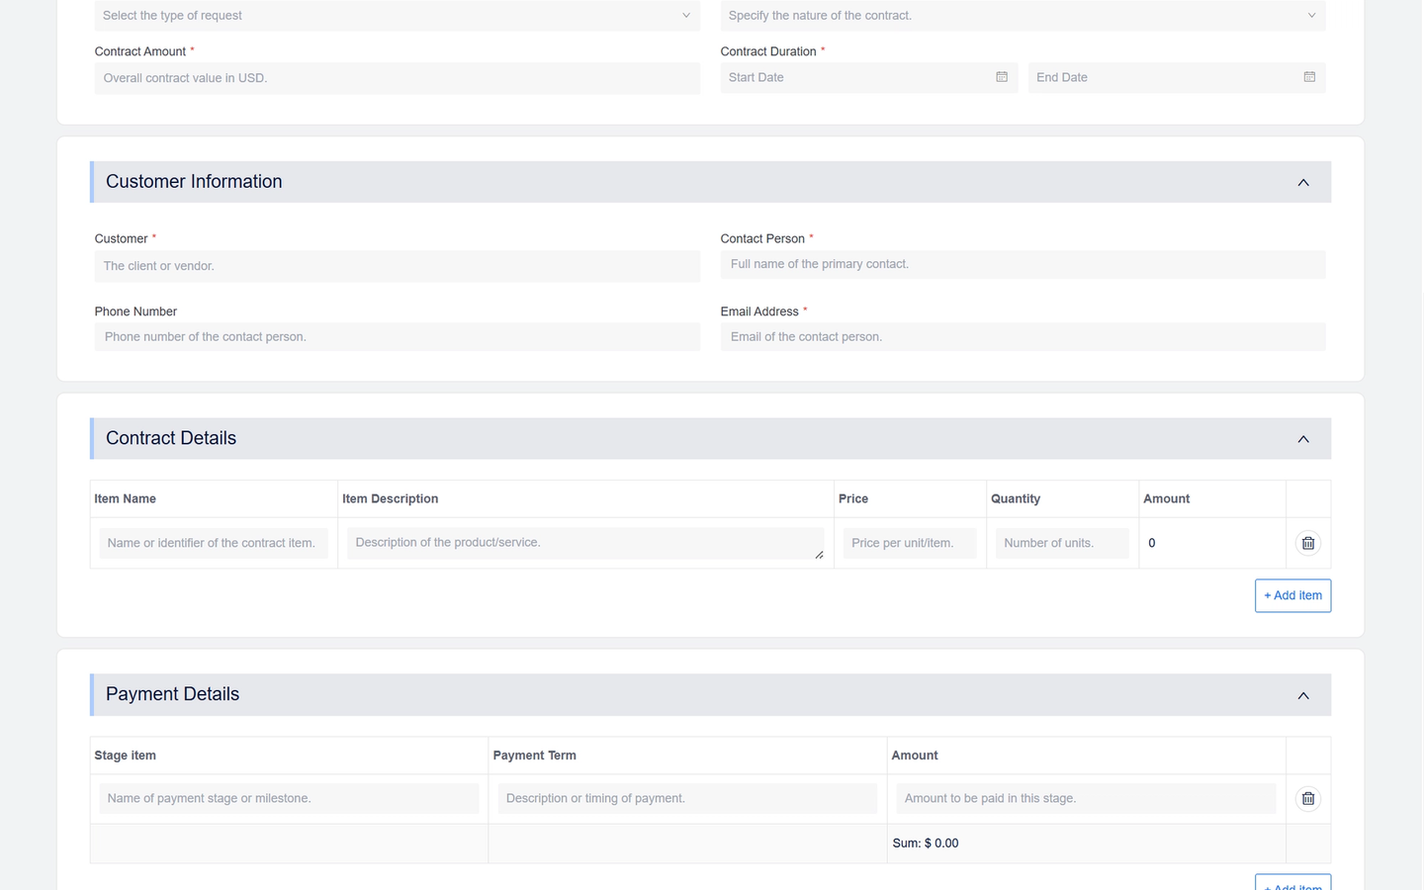
Task: Click the Contract Details heading
Action: tap(171, 438)
